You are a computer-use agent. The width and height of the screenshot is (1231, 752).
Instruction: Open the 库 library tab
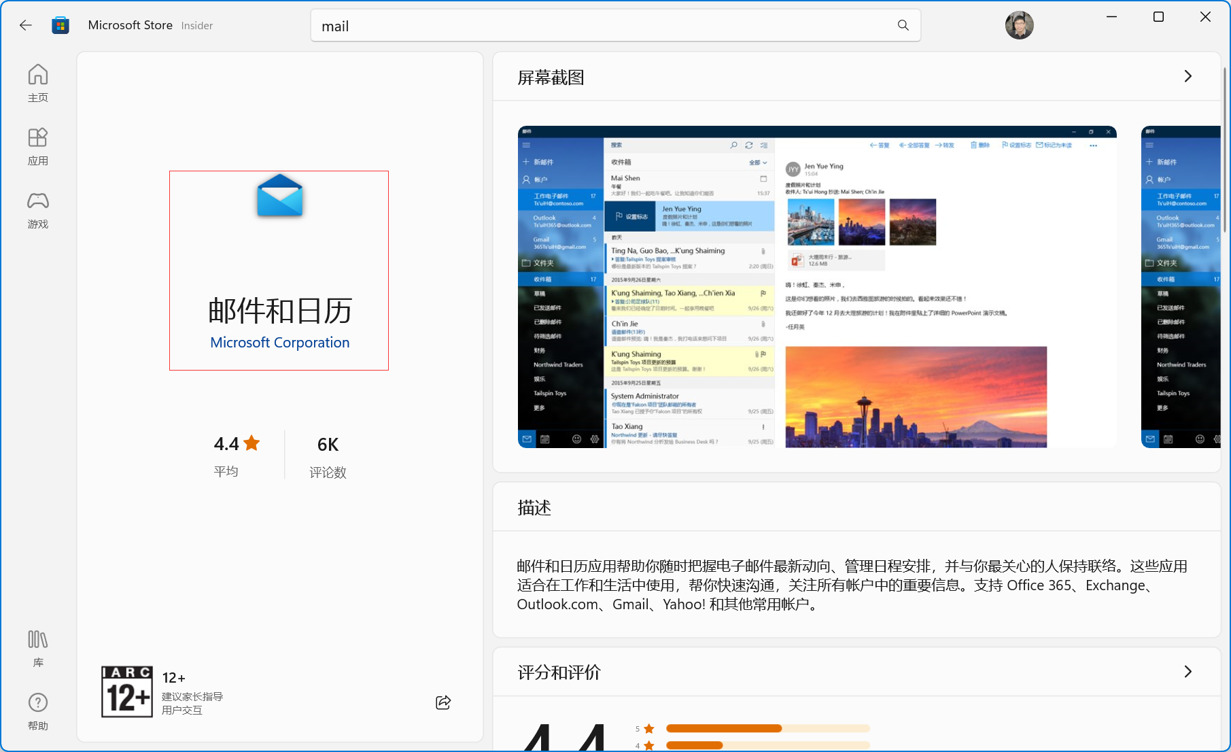point(38,648)
